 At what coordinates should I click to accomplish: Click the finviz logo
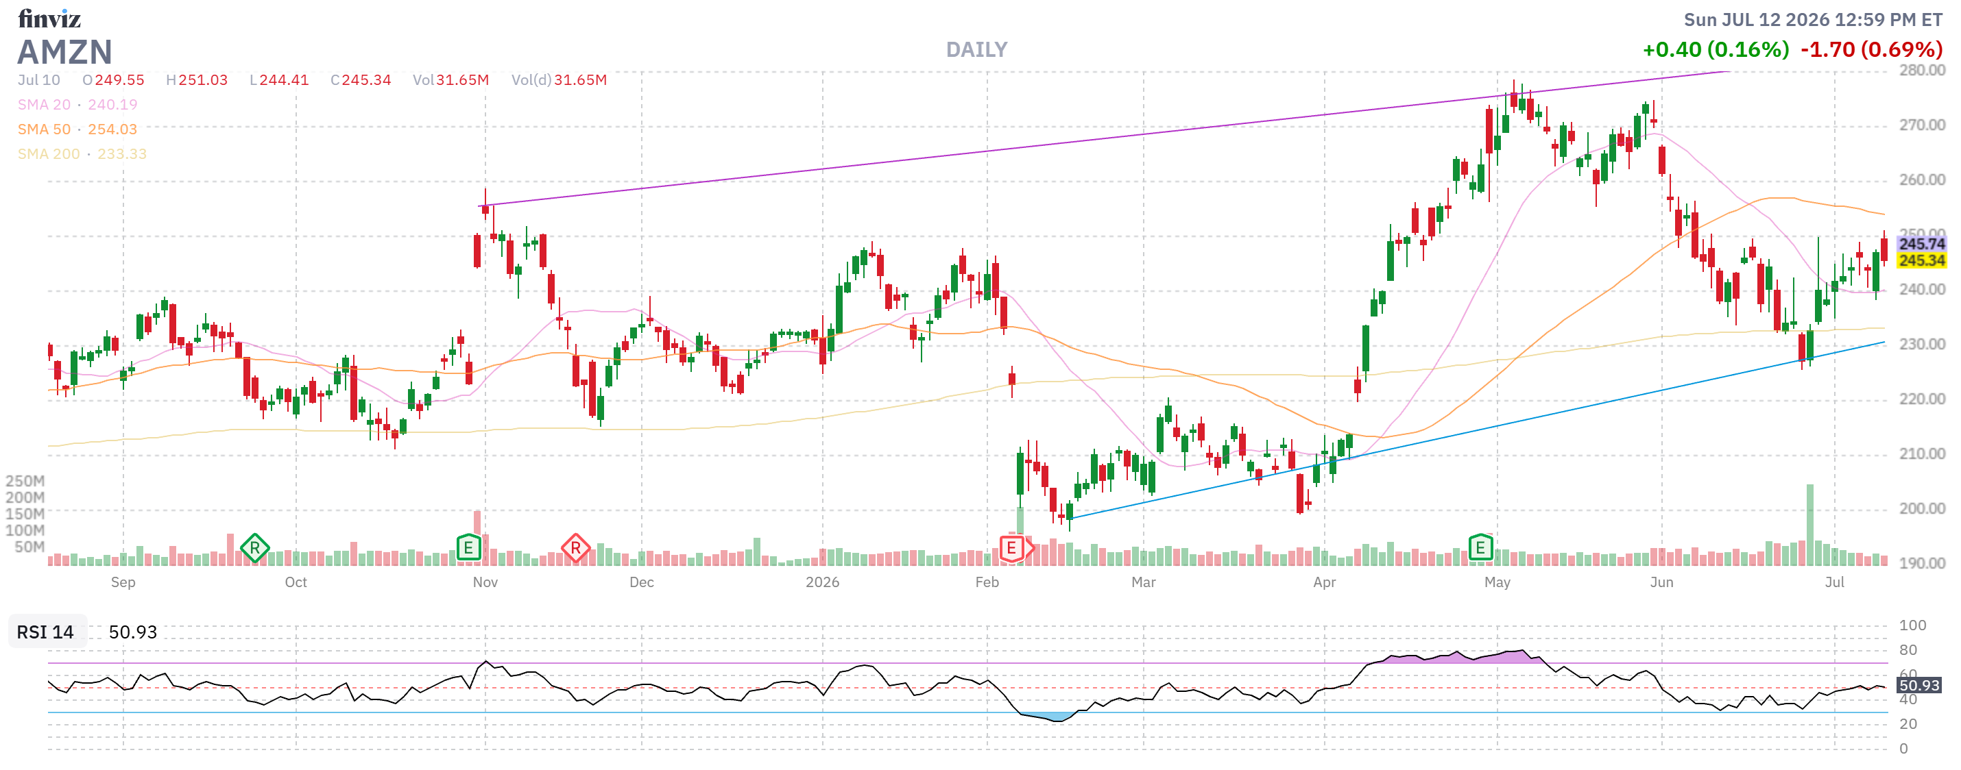click(x=49, y=18)
